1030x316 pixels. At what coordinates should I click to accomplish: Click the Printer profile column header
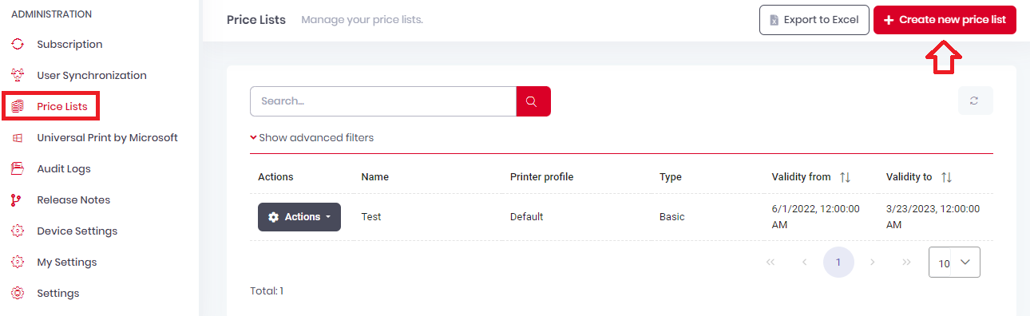(x=542, y=177)
